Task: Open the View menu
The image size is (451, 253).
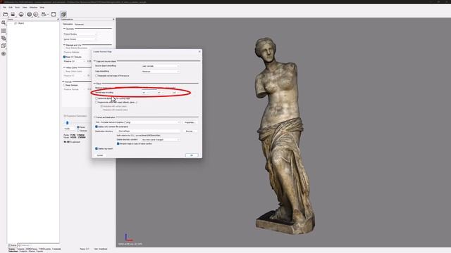Action: click(25, 7)
